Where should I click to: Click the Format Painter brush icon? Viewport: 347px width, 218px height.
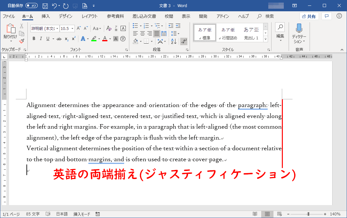coord(22,41)
